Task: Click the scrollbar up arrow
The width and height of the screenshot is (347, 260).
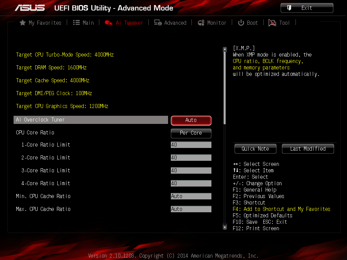Action: click(225, 49)
